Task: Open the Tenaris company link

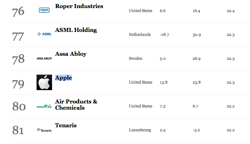Action: tap(66, 125)
